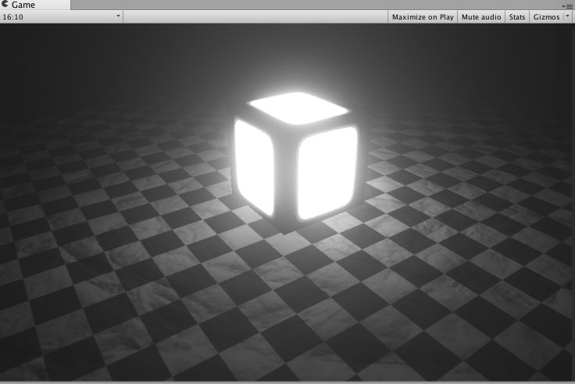The image size is (575, 384).
Task: Show the Stats overlay
Action: pyautogui.click(x=517, y=17)
